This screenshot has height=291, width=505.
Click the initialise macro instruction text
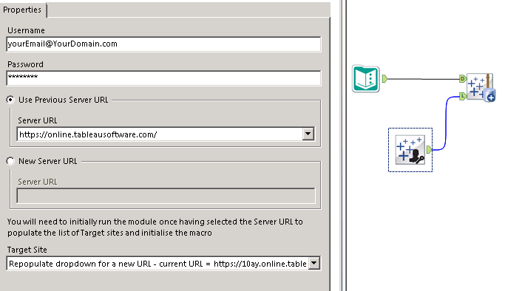155,227
